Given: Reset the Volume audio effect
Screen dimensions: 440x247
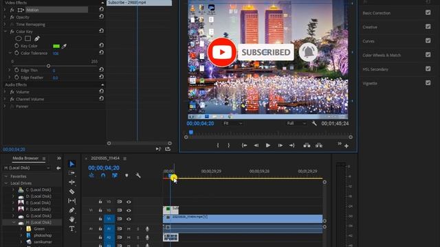Looking at the screenshot, I should click(101, 91).
